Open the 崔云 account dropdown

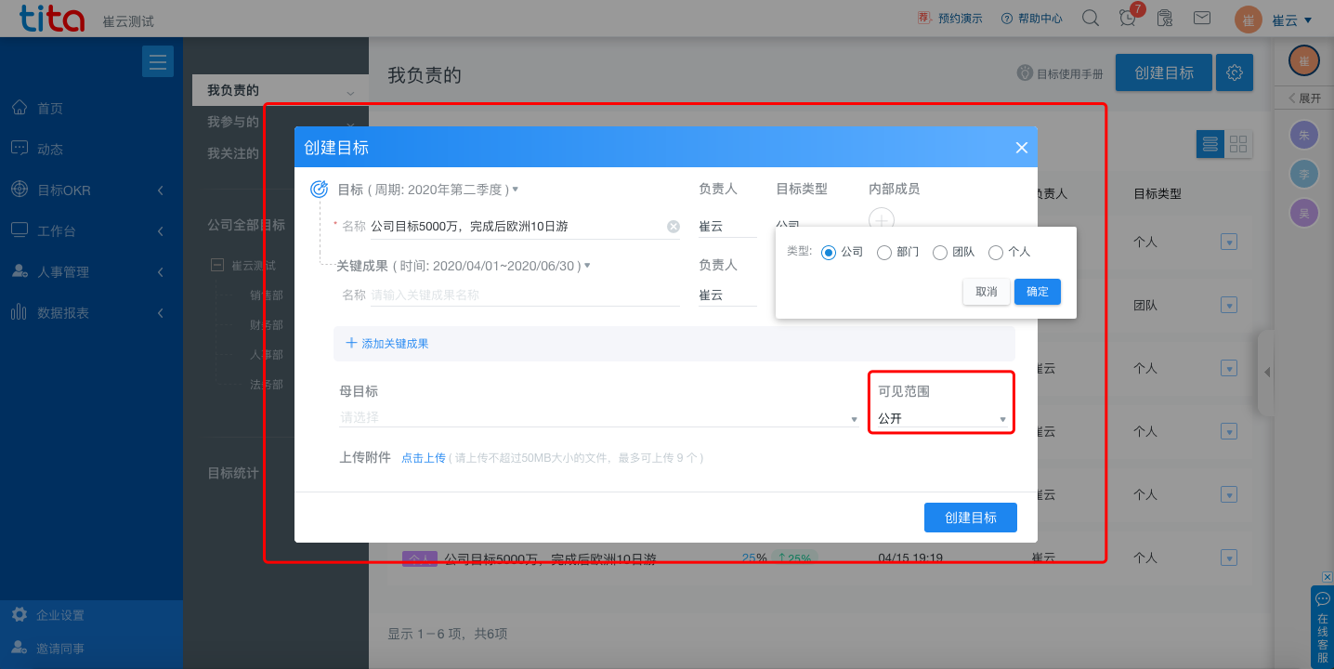tap(1292, 20)
